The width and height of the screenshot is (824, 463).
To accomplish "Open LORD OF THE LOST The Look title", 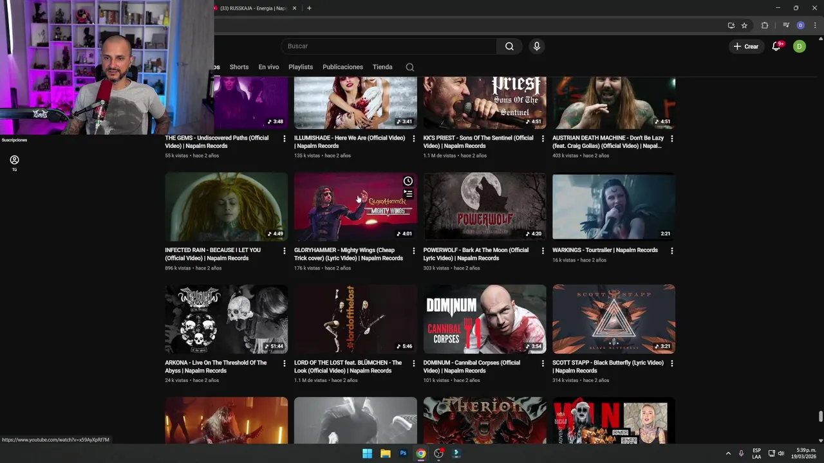I will pyautogui.click(x=348, y=367).
